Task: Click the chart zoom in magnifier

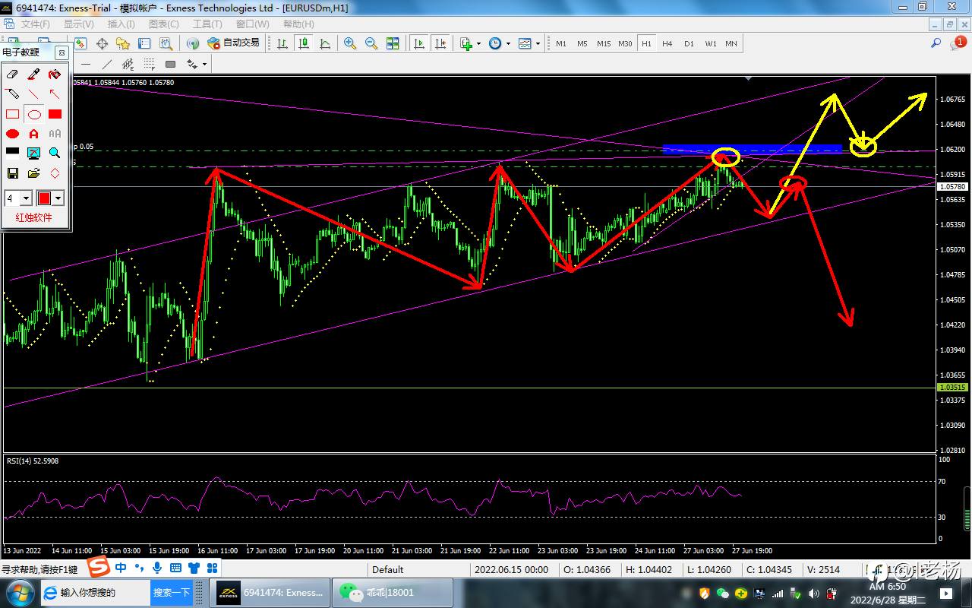Action: pos(350,43)
